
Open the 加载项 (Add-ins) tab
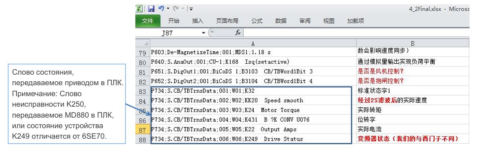[355, 21]
